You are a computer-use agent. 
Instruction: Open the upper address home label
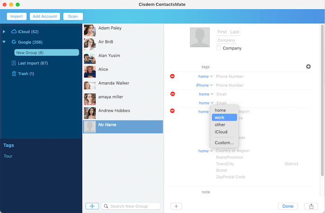coord(203,112)
